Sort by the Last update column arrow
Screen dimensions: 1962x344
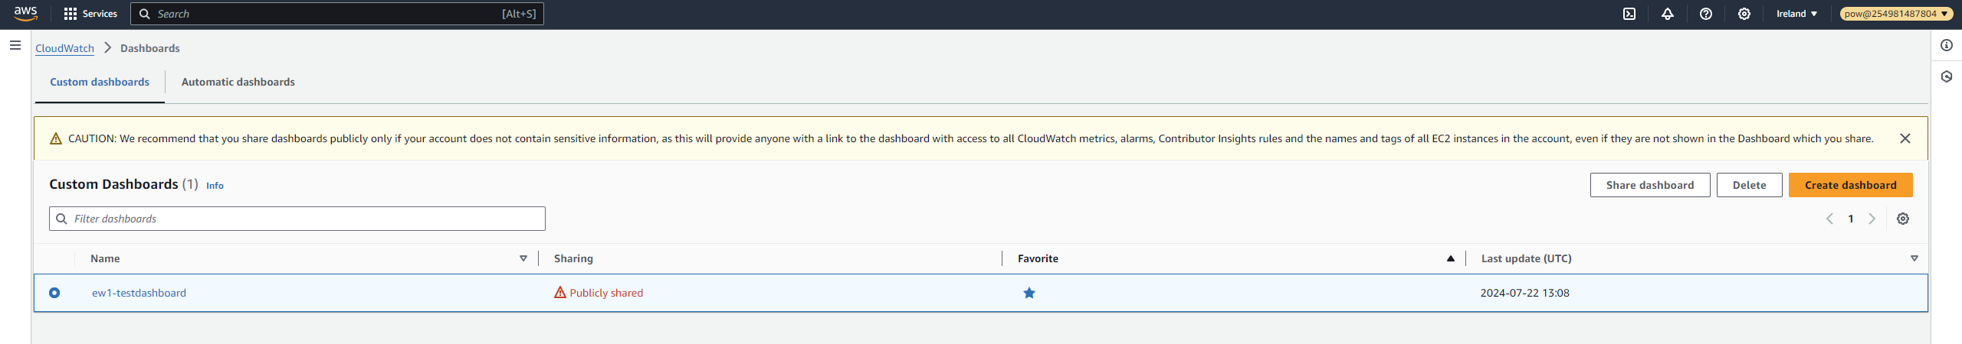point(1914,258)
